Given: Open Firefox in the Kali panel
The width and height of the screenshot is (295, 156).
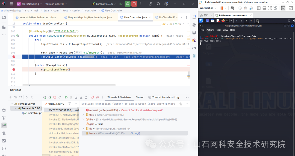Looking at the screenshot, I should click(x=223, y=20).
